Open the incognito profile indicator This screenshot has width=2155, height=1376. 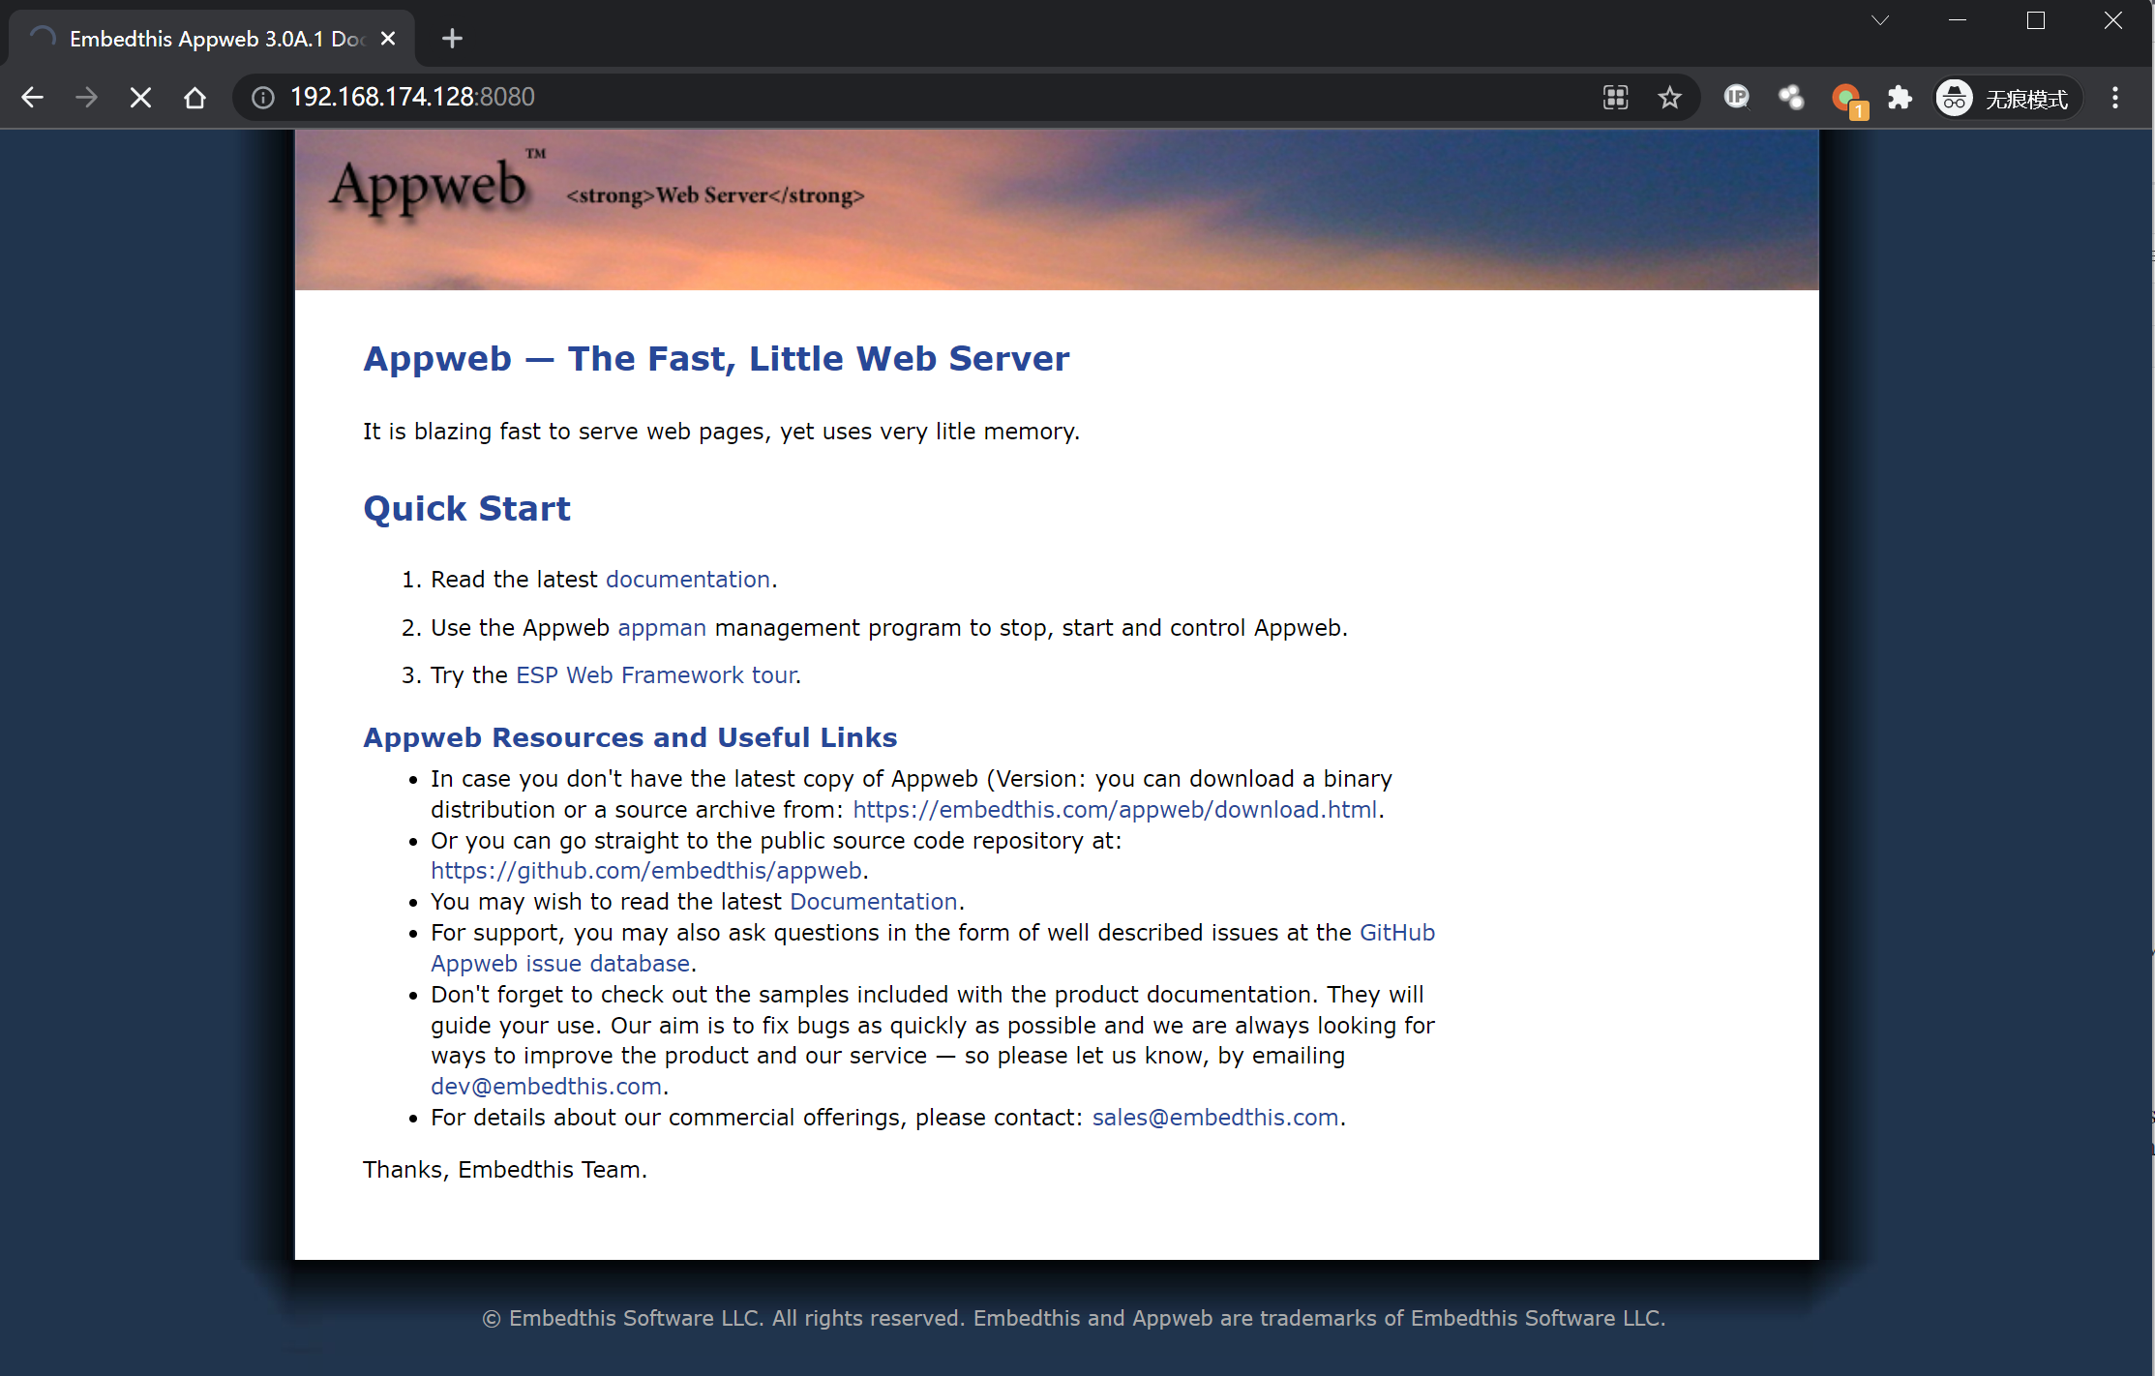click(x=2006, y=98)
